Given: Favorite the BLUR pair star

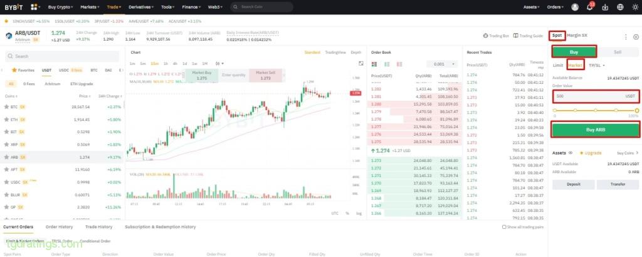Looking at the screenshot, I should [6, 194].
